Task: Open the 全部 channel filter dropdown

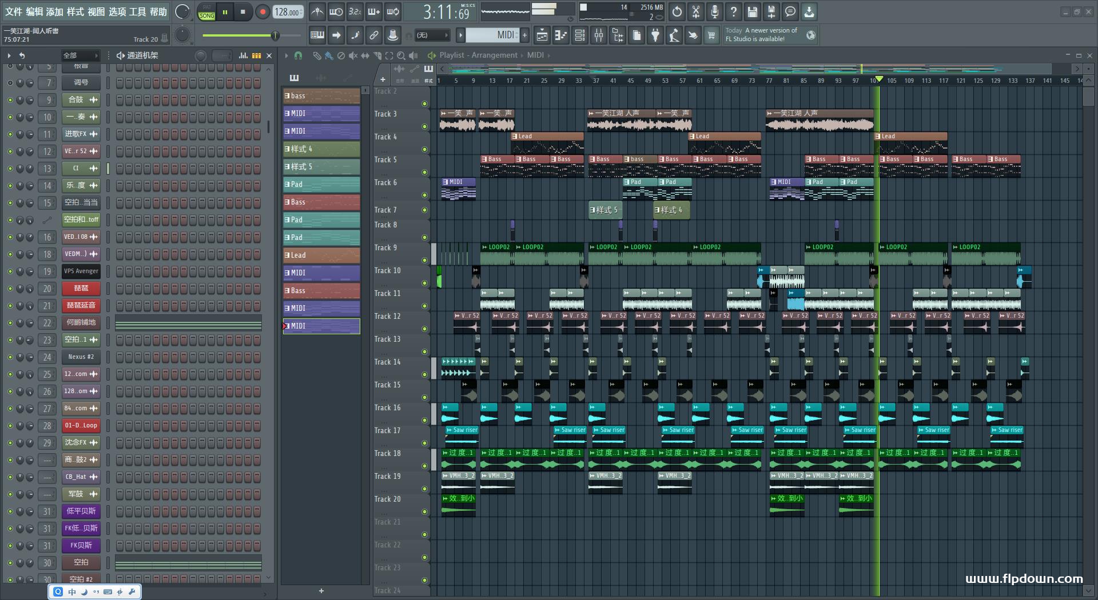Action: 80,55
